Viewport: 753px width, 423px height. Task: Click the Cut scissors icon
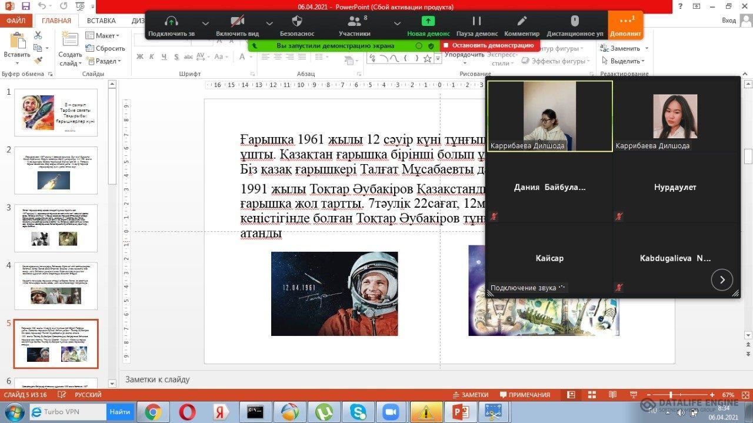click(x=38, y=35)
